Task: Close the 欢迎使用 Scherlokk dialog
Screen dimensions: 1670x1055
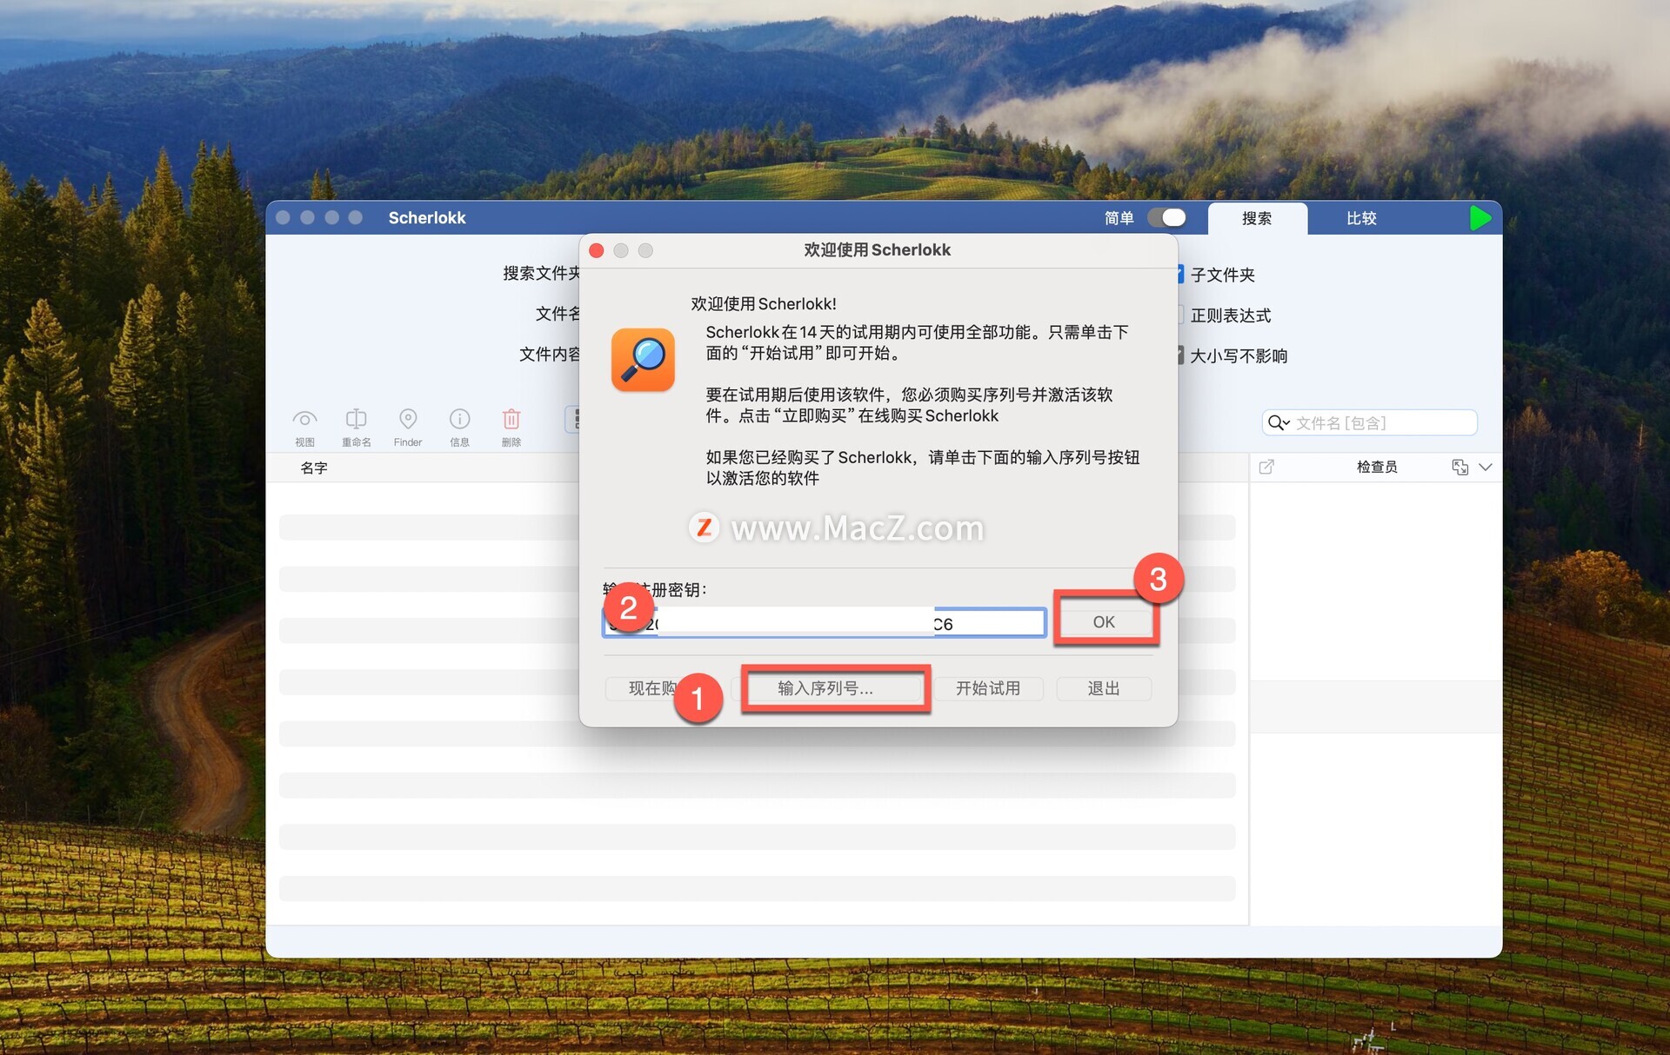Action: pyautogui.click(x=597, y=251)
